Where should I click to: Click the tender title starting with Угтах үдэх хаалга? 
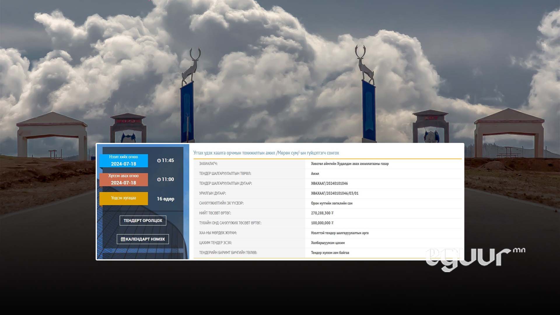point(266,153)
